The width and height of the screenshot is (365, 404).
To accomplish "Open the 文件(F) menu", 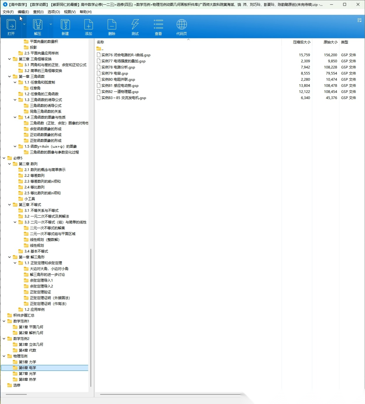I will point(8,12).
